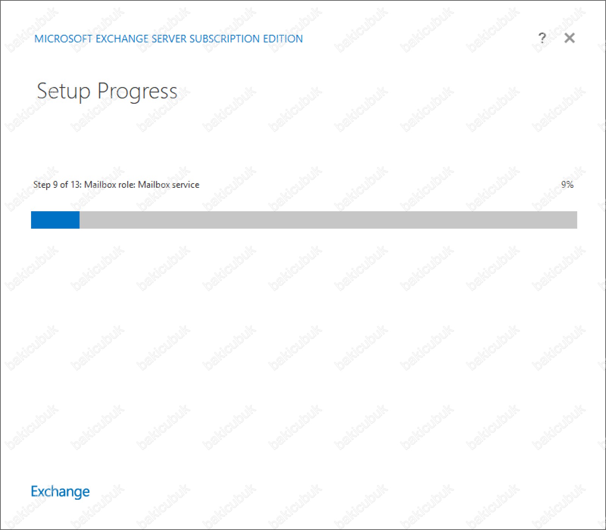This screenshot has width=606, height=530.
Task: Click 'SUBSCRIPTION EDITION' in the window title
Action: tap(246, 39)
